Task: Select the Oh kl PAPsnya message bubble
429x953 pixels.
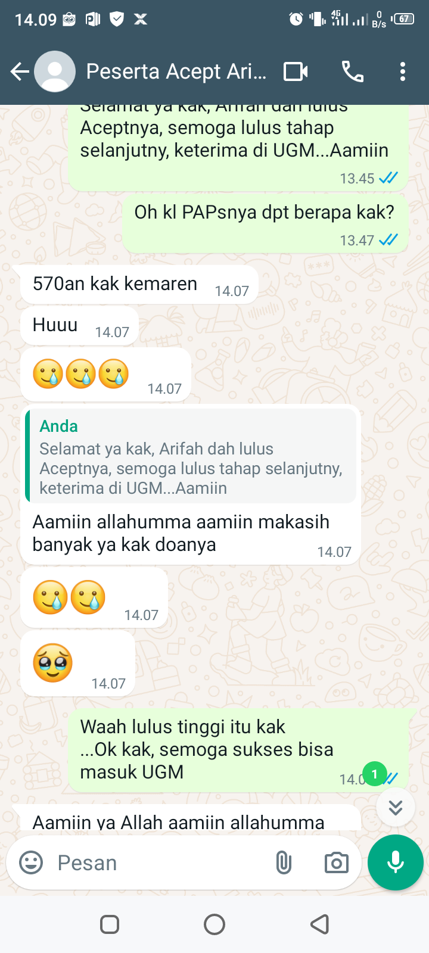Action: (265, 223)
